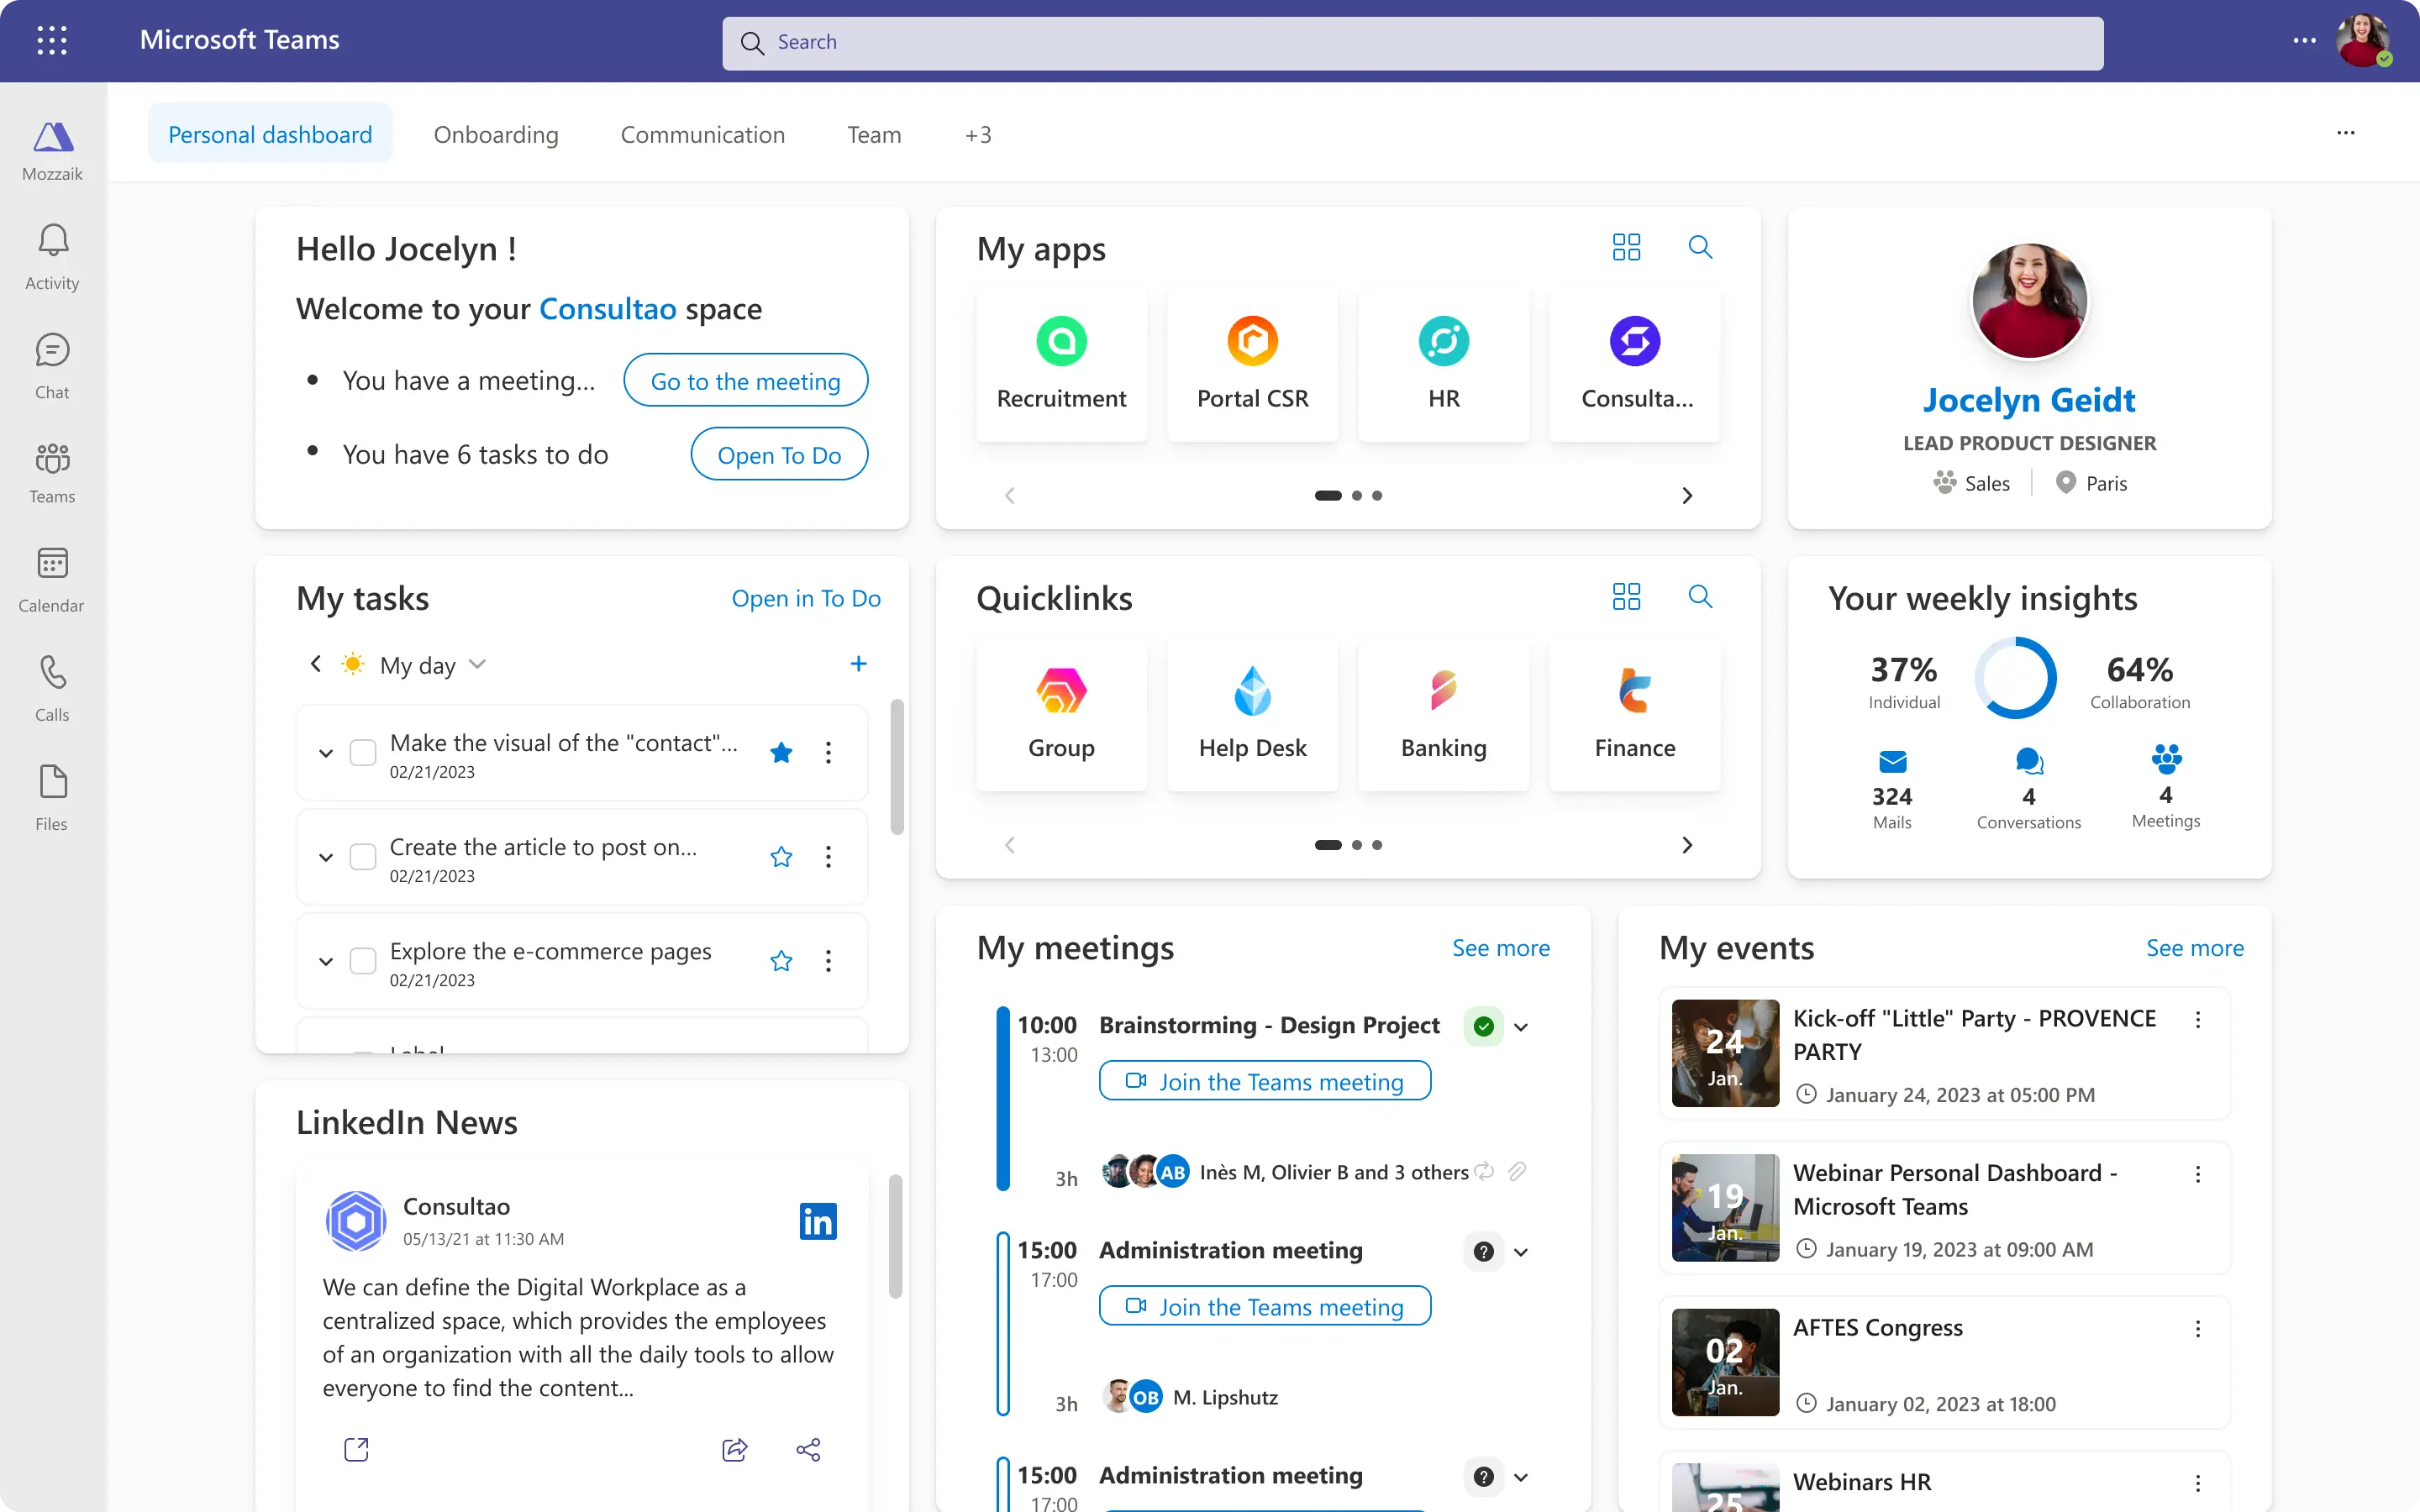
Task: Check the first task checkbox
Action: [362, 753]
